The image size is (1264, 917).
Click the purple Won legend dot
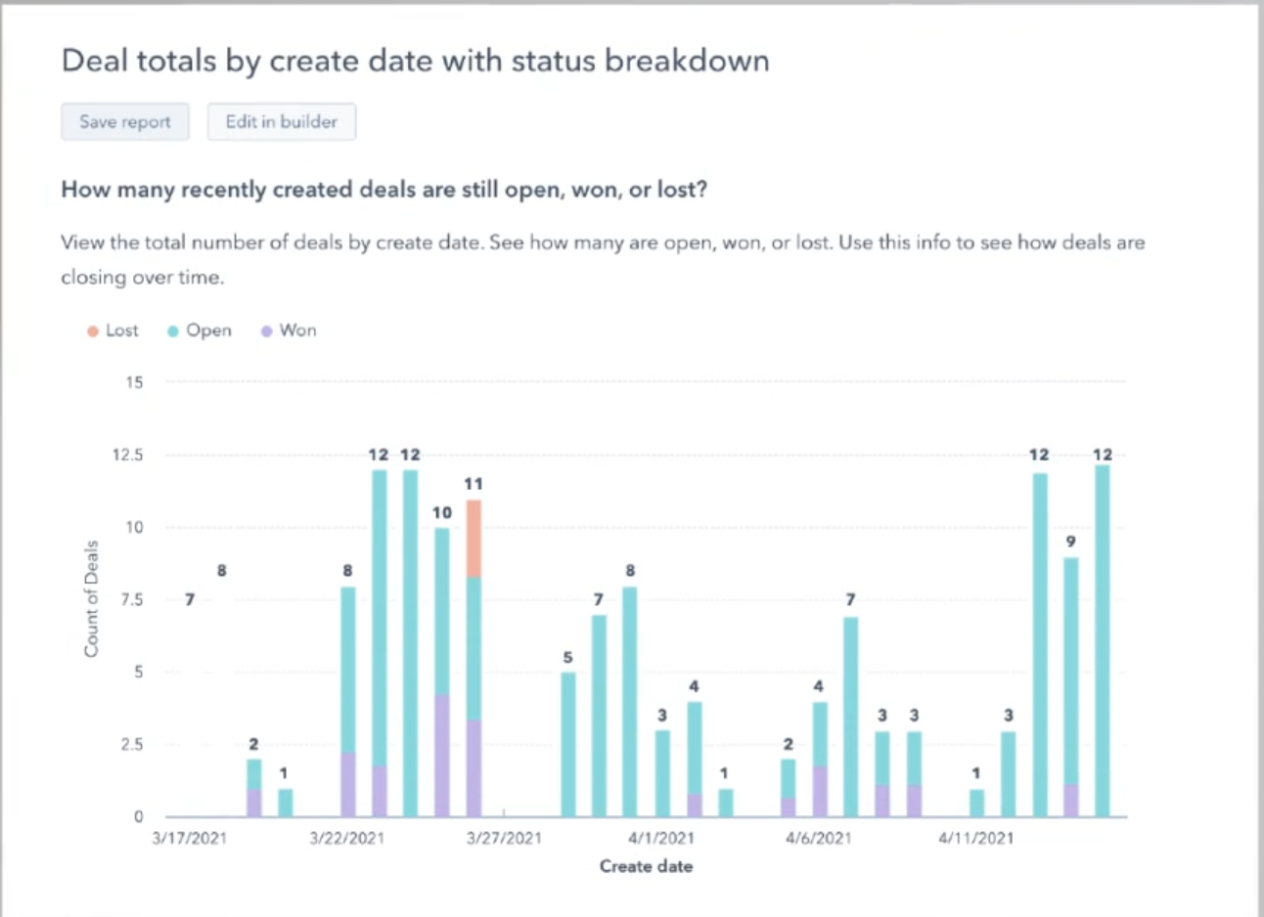click(x=266, y=331)
